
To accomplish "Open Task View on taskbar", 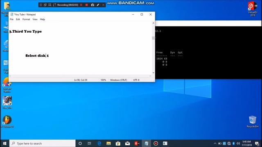I will click(x=89, y=143).
